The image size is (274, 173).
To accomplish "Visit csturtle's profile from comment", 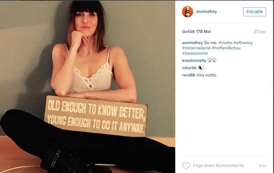I will 189,68.
